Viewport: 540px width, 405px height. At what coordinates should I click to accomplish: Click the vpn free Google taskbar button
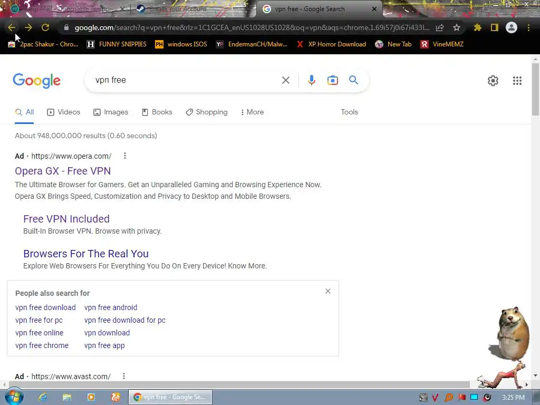coord(170,397)
